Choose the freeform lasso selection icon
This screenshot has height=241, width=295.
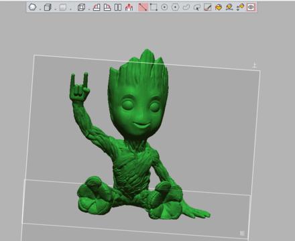pos(186,7)
